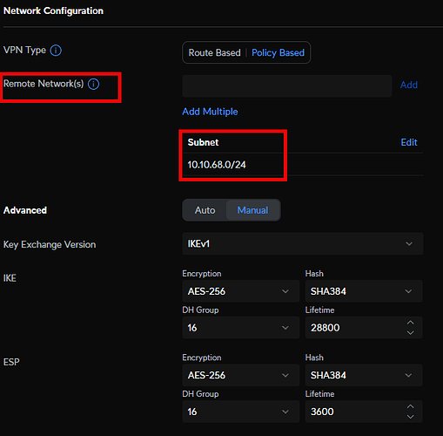Click the Remote Network(s) input field
This screenshot has height=436, width=443.
click(287, 86)
